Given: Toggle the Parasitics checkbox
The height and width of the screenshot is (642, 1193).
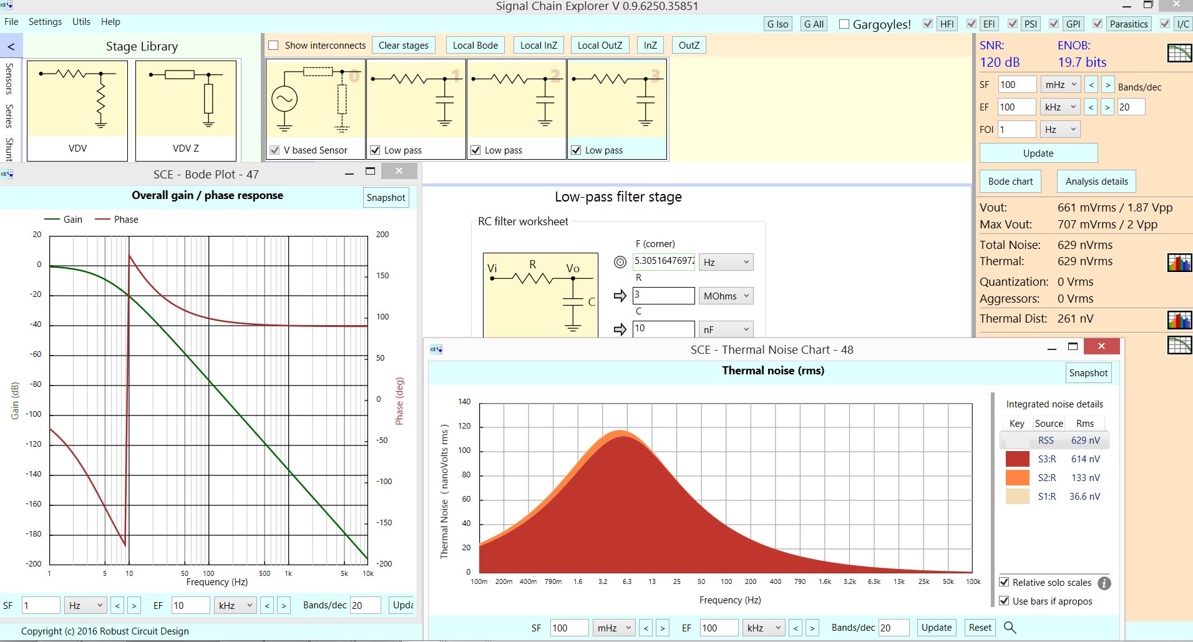Looking at the screenshot, I should pyautogui.click(x=1098, y=24).
